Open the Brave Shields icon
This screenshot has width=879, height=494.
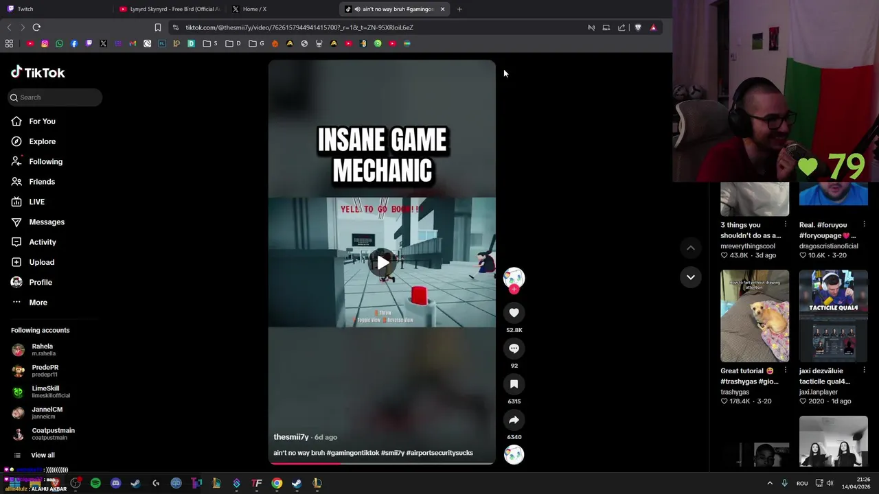click(638, 27)
